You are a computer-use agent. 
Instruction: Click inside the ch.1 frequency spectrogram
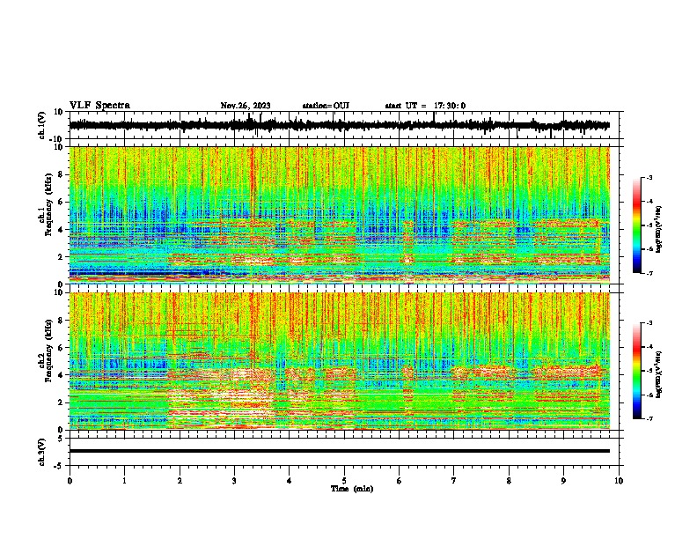pyautogui.click(x=339, y=215)
